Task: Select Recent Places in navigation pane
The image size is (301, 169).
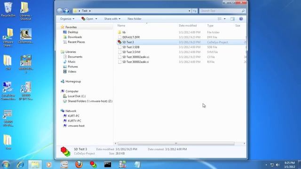Action: [x=76, y=42]
